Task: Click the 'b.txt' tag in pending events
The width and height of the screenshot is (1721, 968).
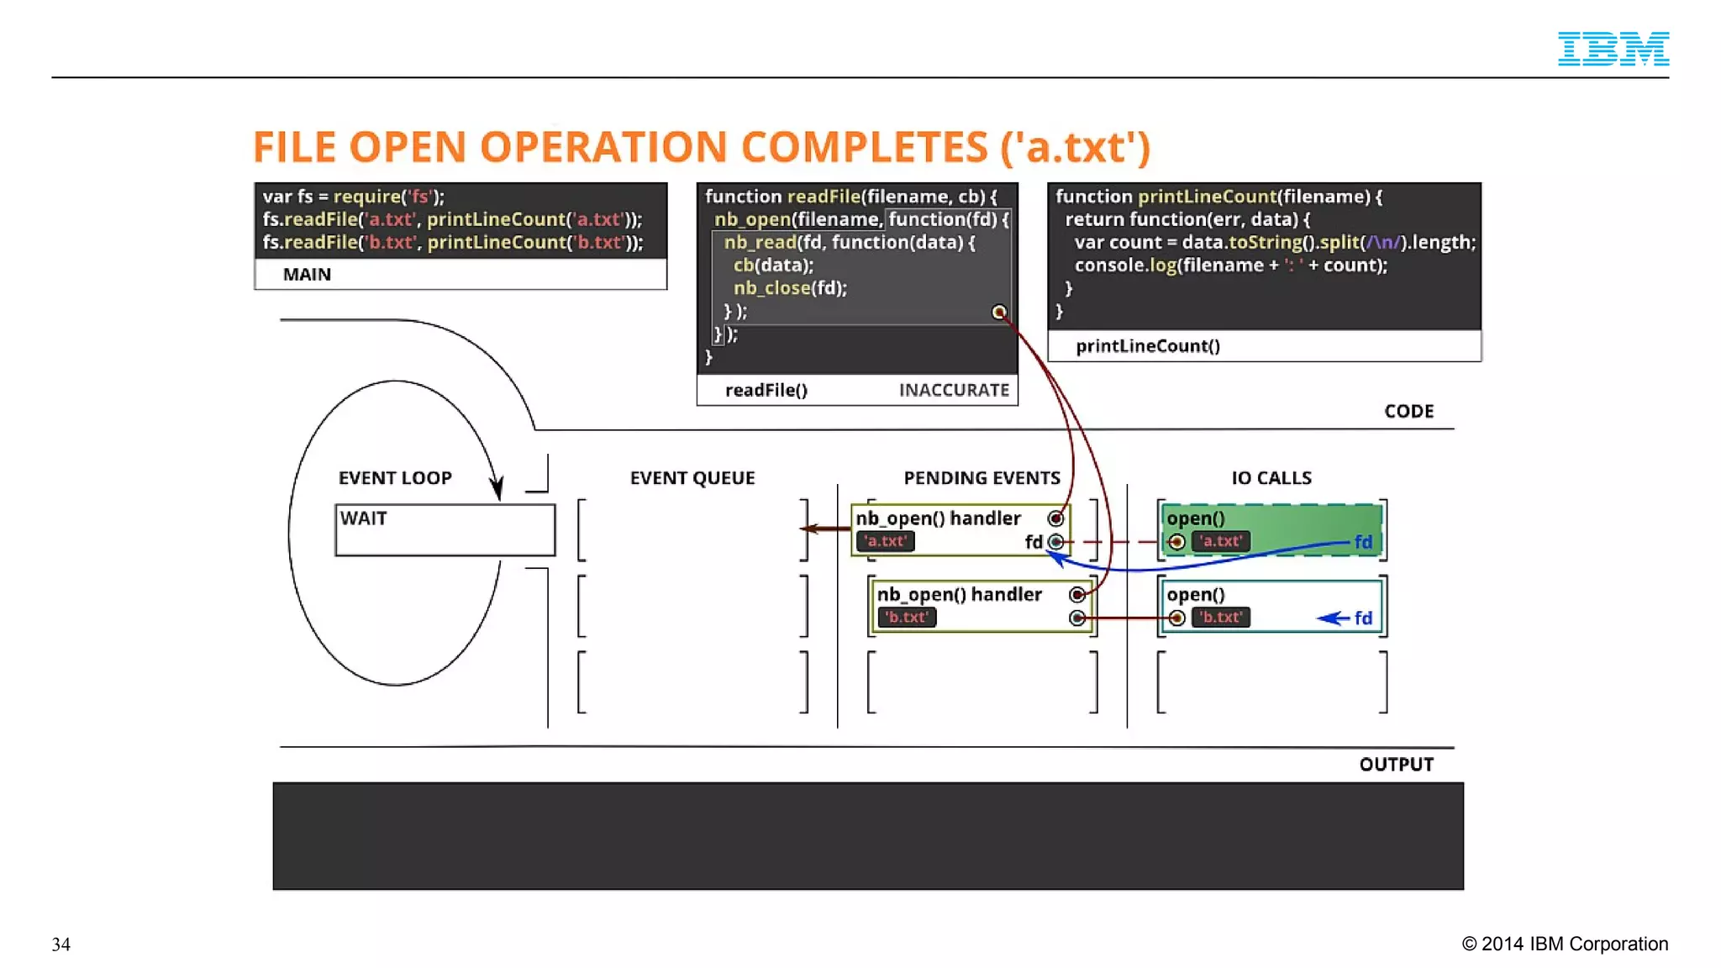Action: click(x=906, y=617)
